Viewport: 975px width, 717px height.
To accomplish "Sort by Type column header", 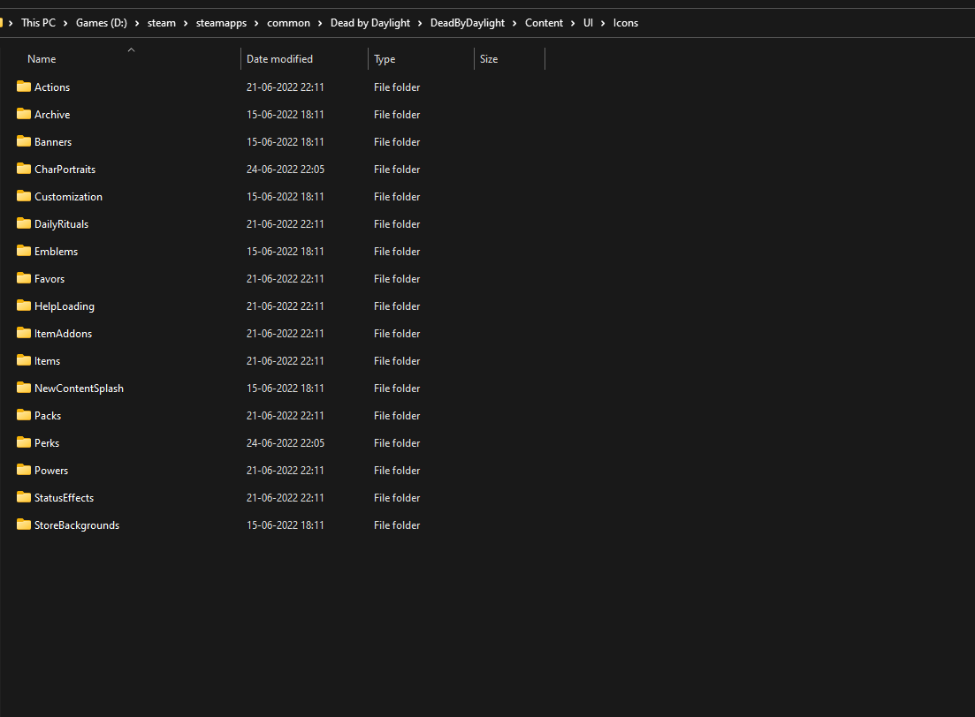I will coord(385,59).
